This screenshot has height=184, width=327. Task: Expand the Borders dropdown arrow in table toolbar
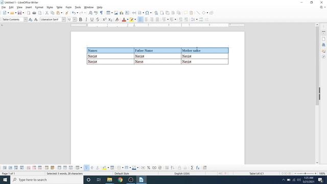tap(123, 168)
